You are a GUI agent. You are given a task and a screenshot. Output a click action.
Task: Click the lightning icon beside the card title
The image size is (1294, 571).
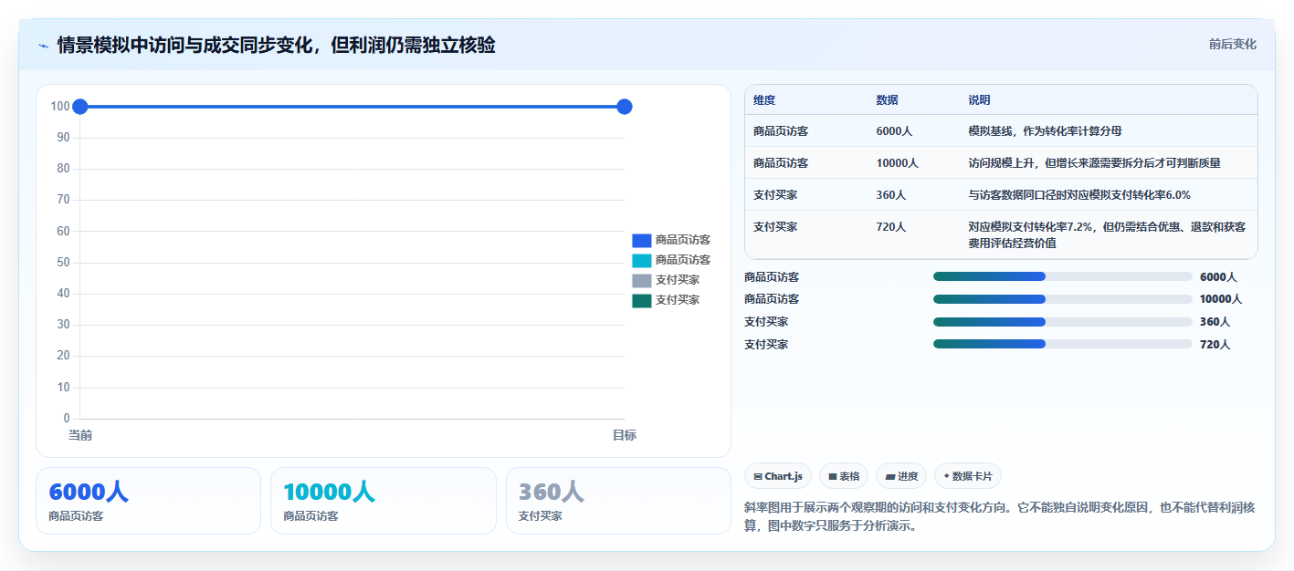[43, 45]
